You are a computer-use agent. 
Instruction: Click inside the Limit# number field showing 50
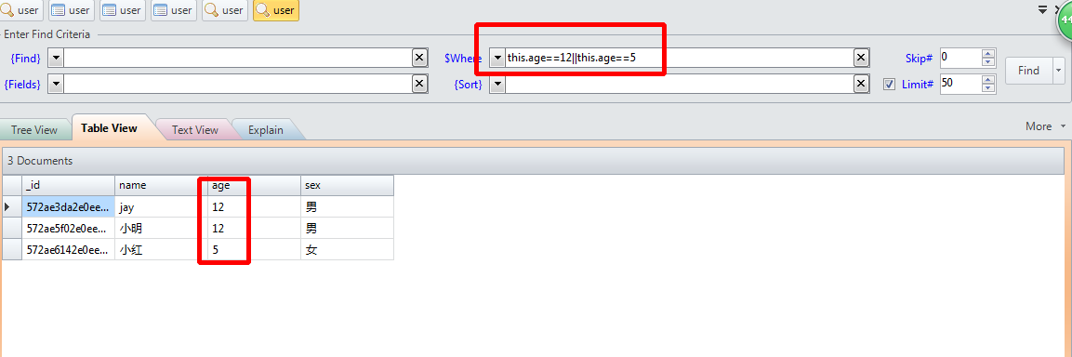point(960,84)
